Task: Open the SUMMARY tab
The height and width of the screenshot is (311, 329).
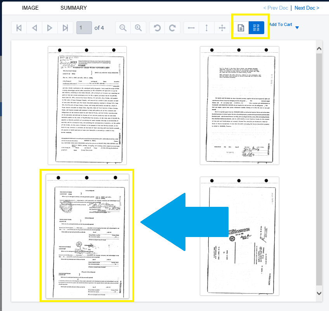Action: (x=74, y=8)
